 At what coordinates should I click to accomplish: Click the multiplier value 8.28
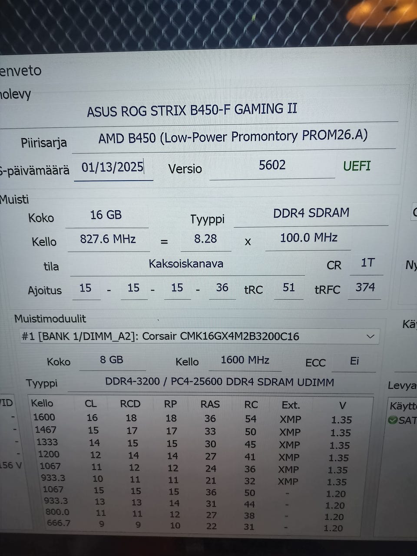[205, 239]
